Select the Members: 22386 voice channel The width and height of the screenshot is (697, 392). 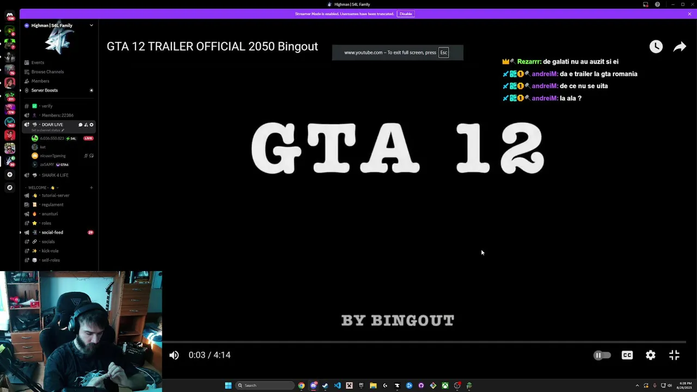point(59,115)
